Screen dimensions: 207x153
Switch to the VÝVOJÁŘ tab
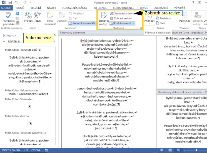pos(179,8)
